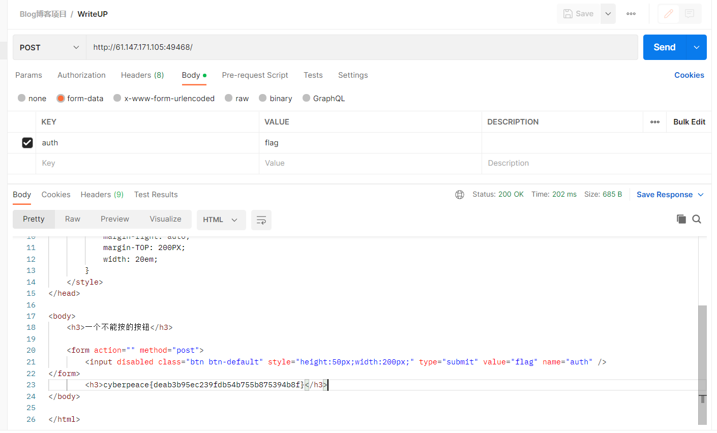This screenshot has width=717, height=433.
Task: Open the Test Results tab
Action: tap(156, 195)
